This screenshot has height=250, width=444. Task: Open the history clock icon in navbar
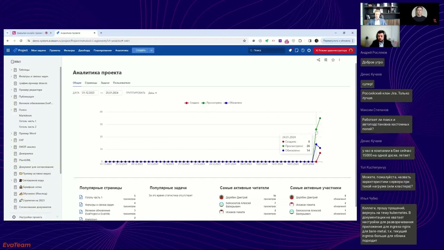(303, 50)
